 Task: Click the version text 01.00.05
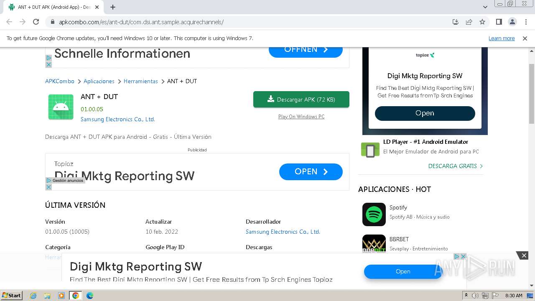tap(92, 109)
